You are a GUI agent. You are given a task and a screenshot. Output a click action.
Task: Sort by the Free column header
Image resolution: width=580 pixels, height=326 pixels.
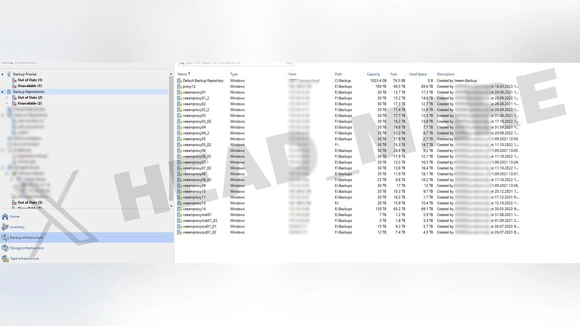click(x=394, y=74)
